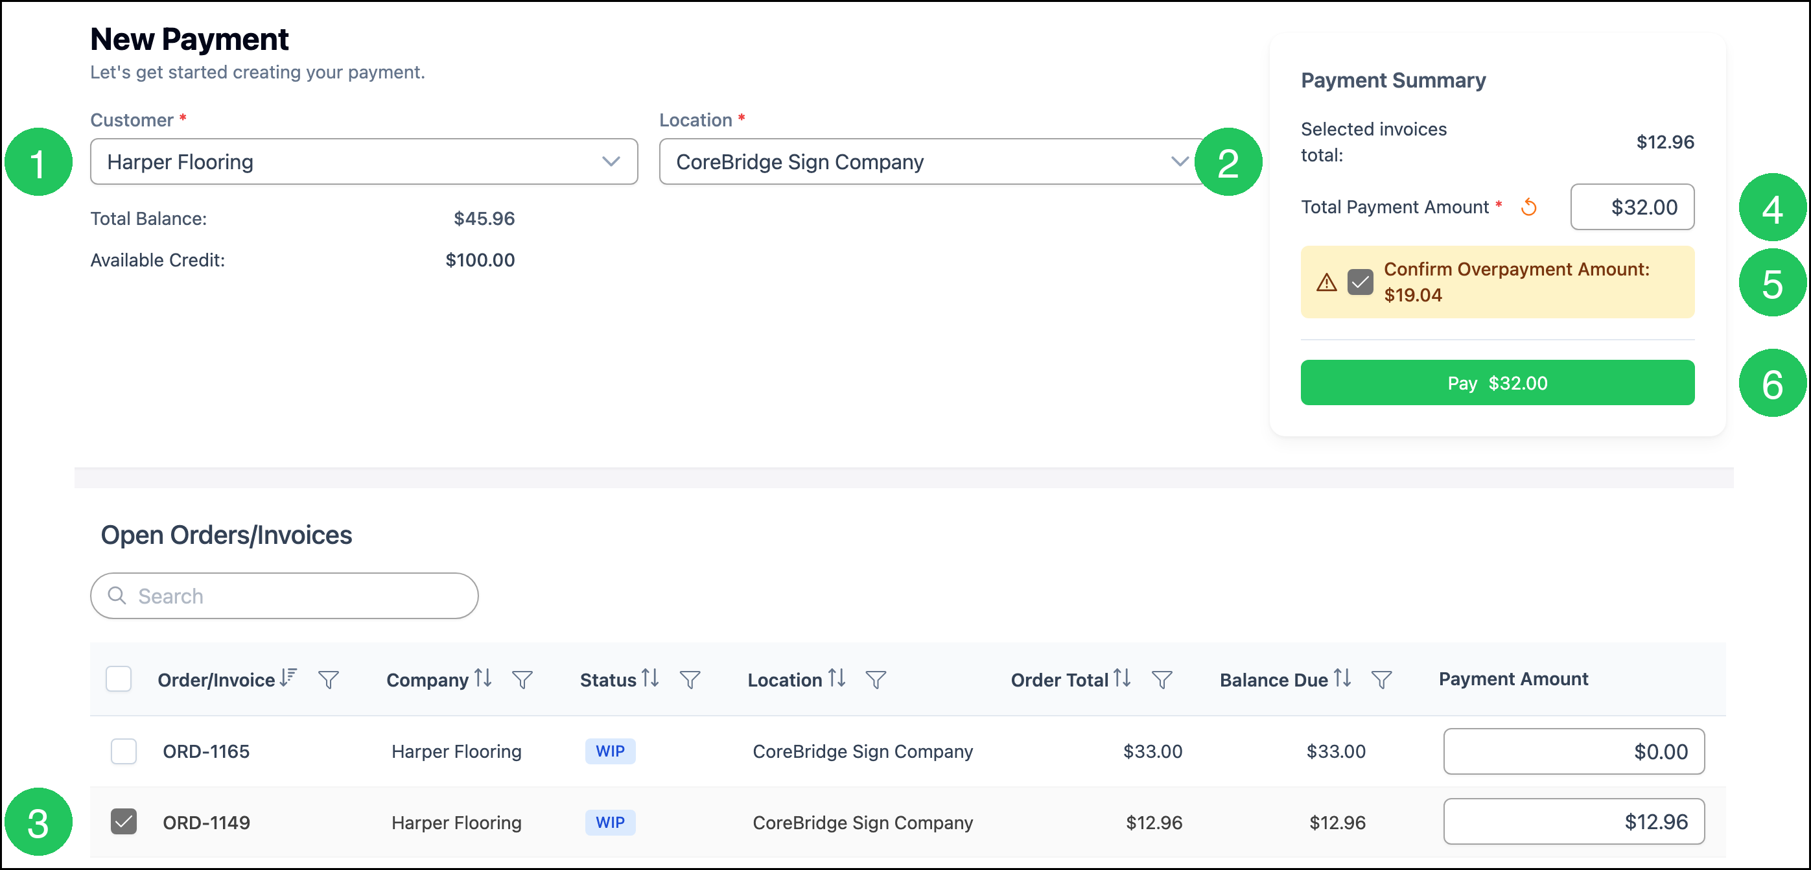Open the Balance Due column filter
Viewport: 1811px width, 870px height.
pos(1381,679)
